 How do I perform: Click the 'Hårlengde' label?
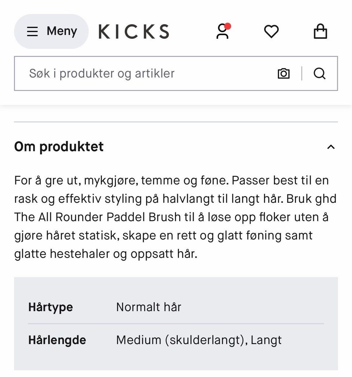(57, 340)
